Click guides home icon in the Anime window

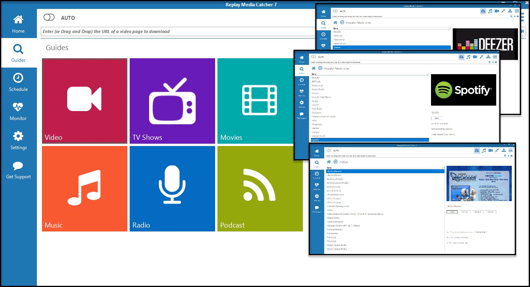[329, 162]
